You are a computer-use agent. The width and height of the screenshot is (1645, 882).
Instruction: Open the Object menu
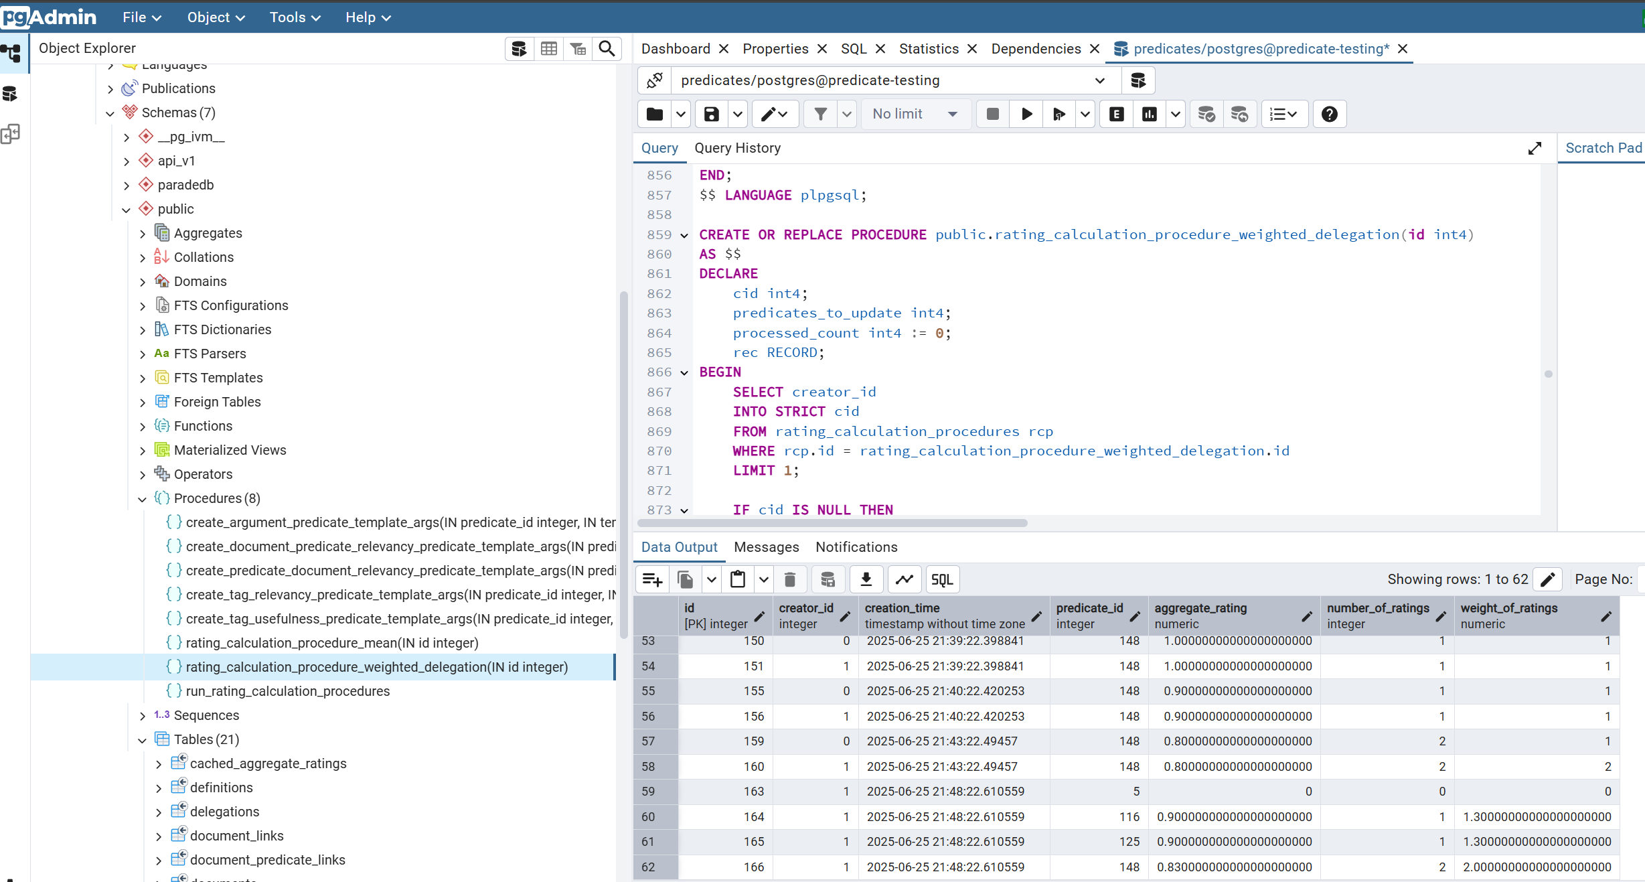pos(216,17)
